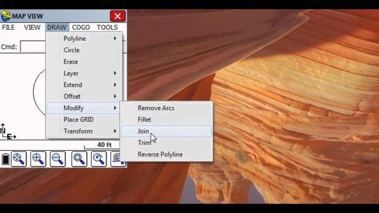The height and width of the screenshot is (213, 379).
Task: Click the hard-hat app icon in title bar
Action: pos(6,16)
